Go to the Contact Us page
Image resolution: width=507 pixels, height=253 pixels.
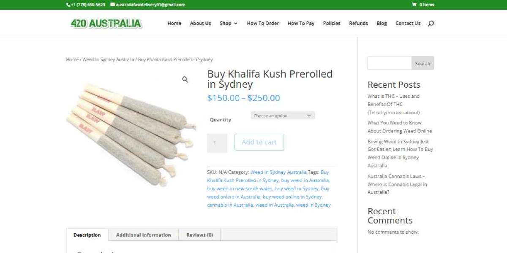point(408,24)
